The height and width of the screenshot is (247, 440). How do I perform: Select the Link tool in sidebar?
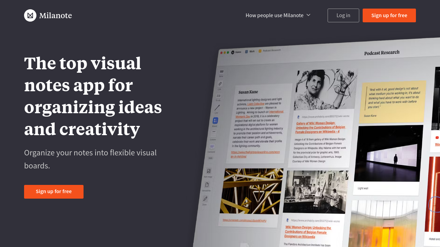[220, 84]
